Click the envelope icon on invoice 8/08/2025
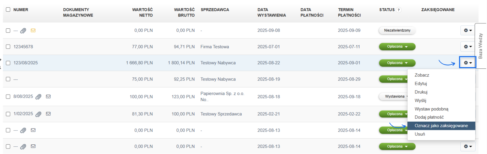The height and width of the screenshot is (154, 487). 48,97
